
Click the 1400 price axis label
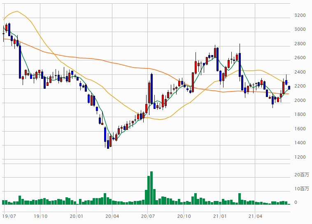(300, 143)
